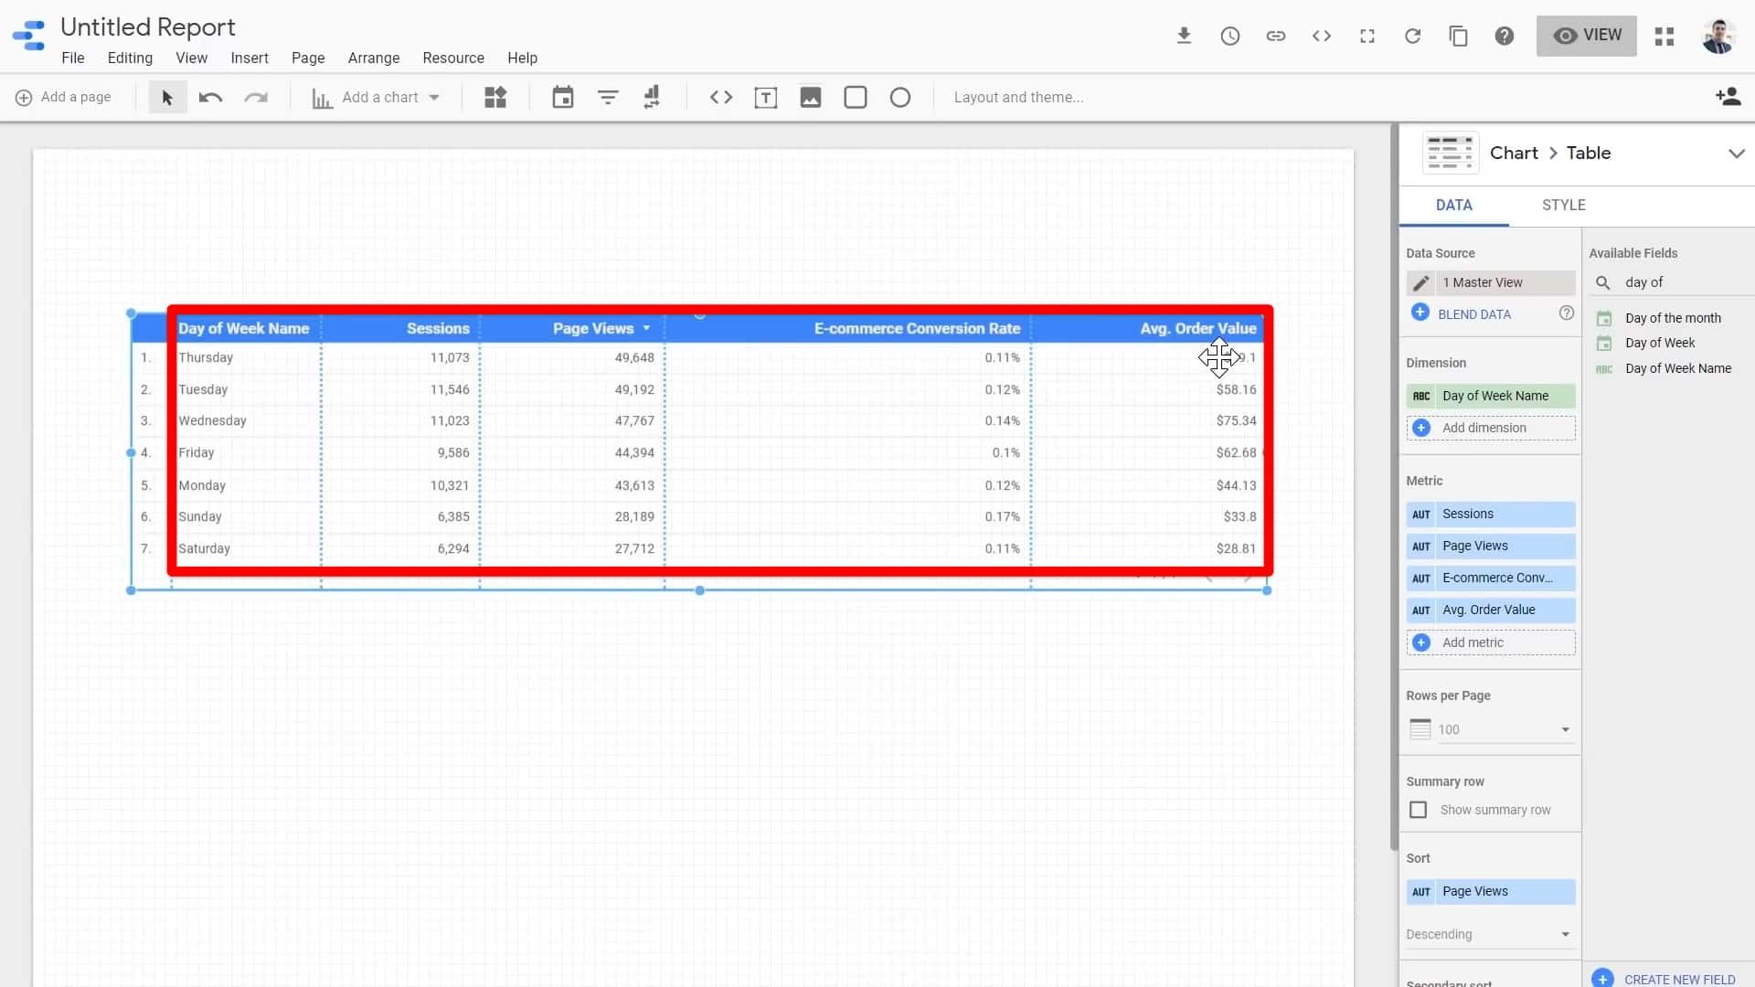Open the Descending sort order dropdown
The width and height of the screenshot is (1755, 987).
pyautogui.click(x=1566, y=934)
